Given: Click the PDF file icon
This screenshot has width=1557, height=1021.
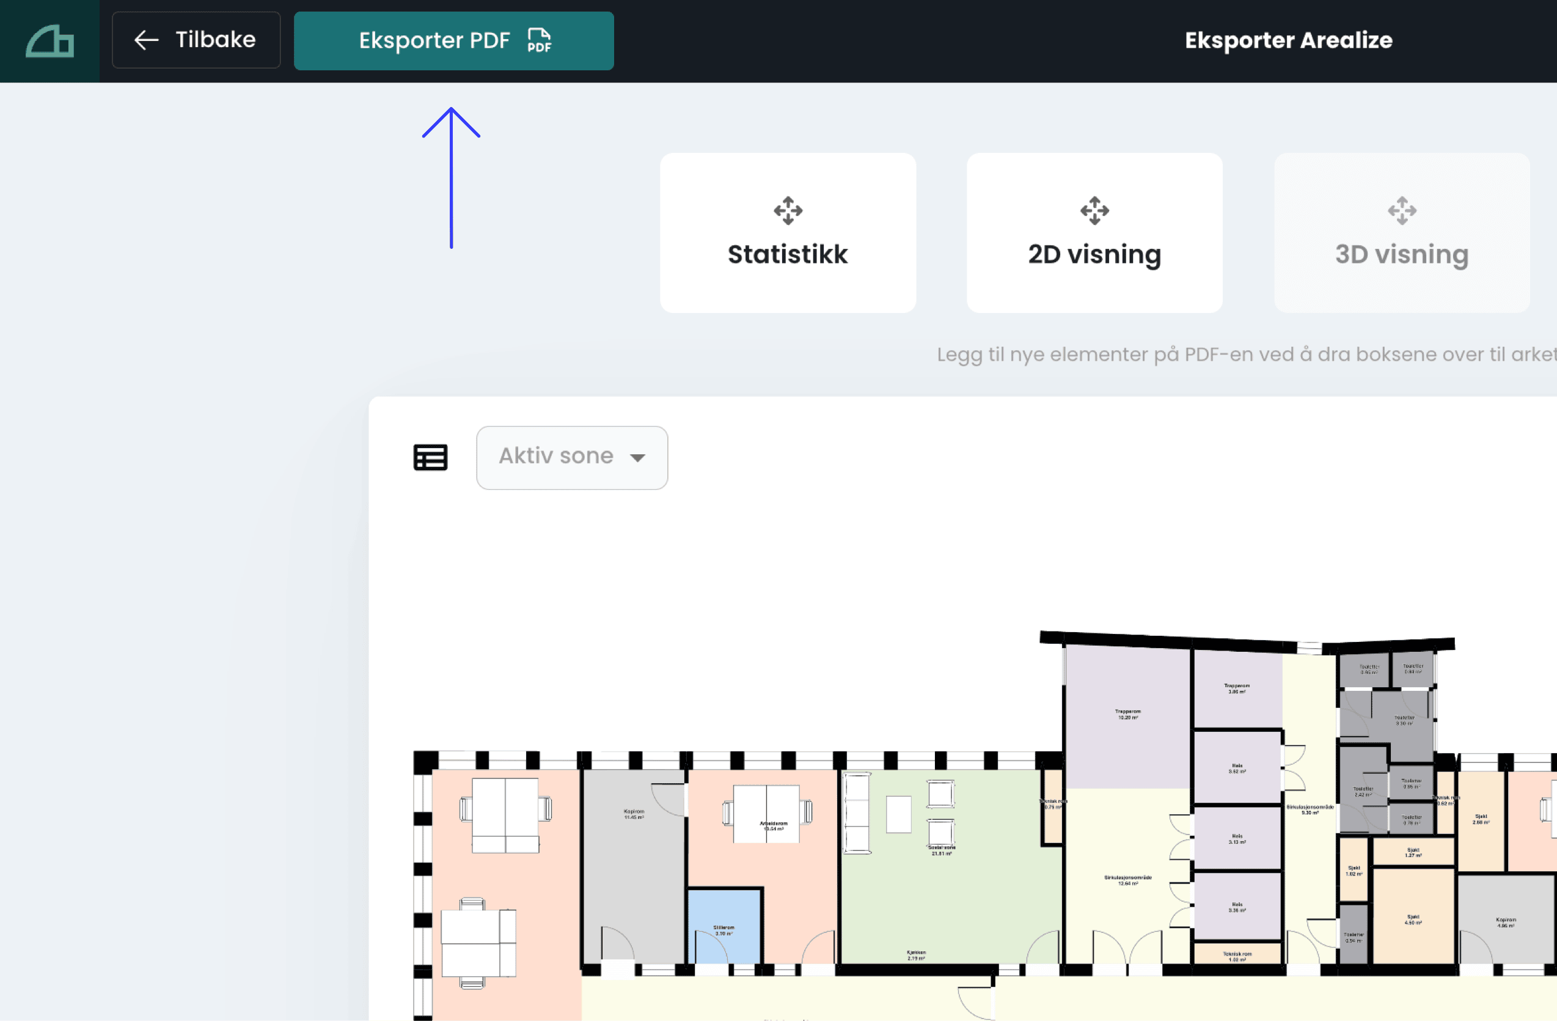Looking at the screenshot, I should click(539, 40).
